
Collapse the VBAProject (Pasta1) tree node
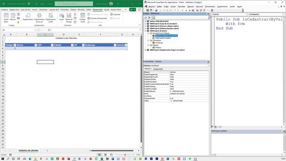point(145,31)
